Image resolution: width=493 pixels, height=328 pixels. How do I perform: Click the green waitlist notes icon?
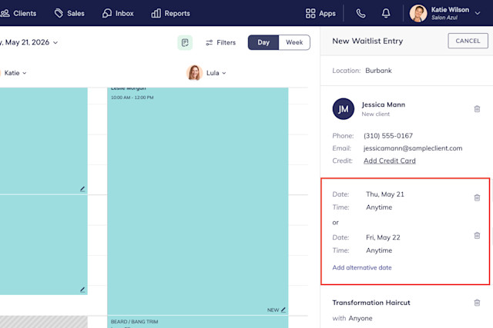point(185,42)
